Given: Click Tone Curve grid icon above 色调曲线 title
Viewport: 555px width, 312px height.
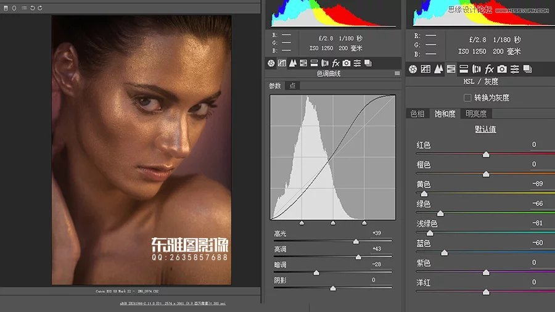Looking at the screenshot, I should pos(282,63).
